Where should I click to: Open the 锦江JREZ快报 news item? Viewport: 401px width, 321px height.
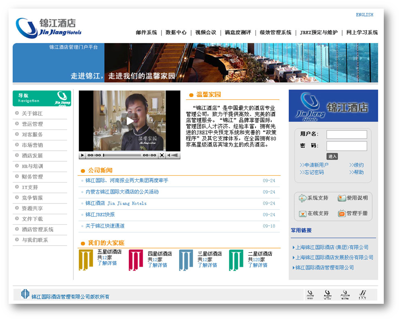click(100, 215)
